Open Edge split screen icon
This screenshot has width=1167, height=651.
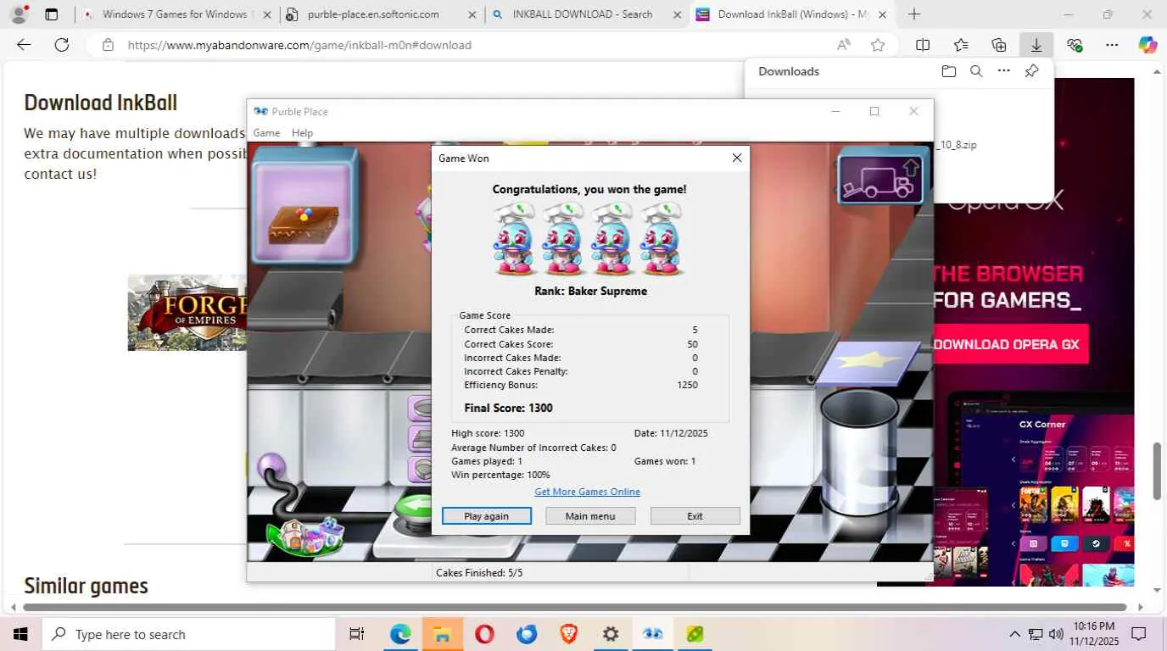[923, 45]
